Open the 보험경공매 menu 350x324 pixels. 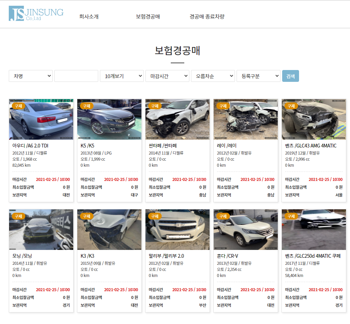[x=148, y=17]
